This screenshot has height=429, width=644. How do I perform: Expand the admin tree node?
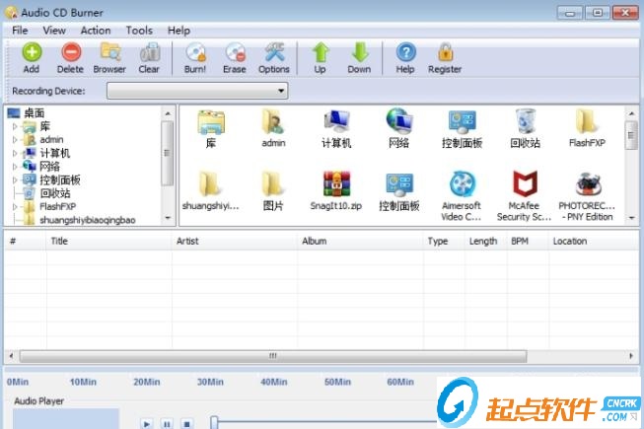[x=15, y=140]
